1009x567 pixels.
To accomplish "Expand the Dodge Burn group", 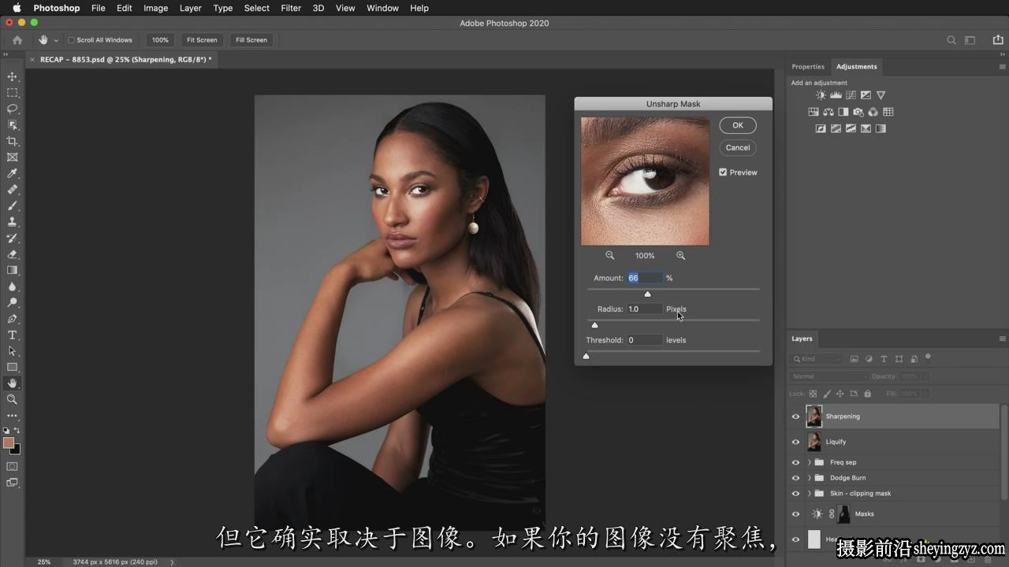I will (809, 478).
